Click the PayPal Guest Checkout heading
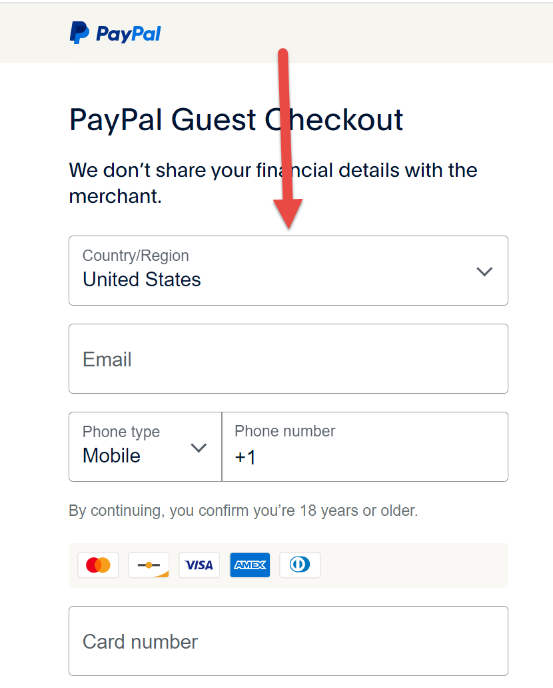The height and width of the screenshot is (688, 553). tap(236, 120)
